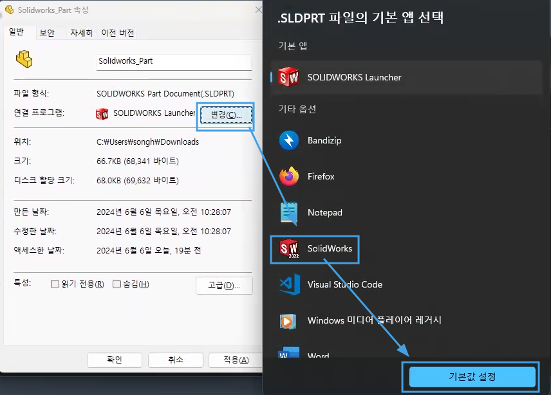Select the SolidWorks 2022 icon

pyautogui.click(x=289, y=248)
